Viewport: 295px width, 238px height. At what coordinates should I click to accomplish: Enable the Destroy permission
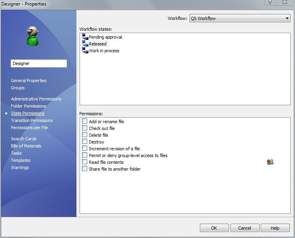tap(84, 142)
